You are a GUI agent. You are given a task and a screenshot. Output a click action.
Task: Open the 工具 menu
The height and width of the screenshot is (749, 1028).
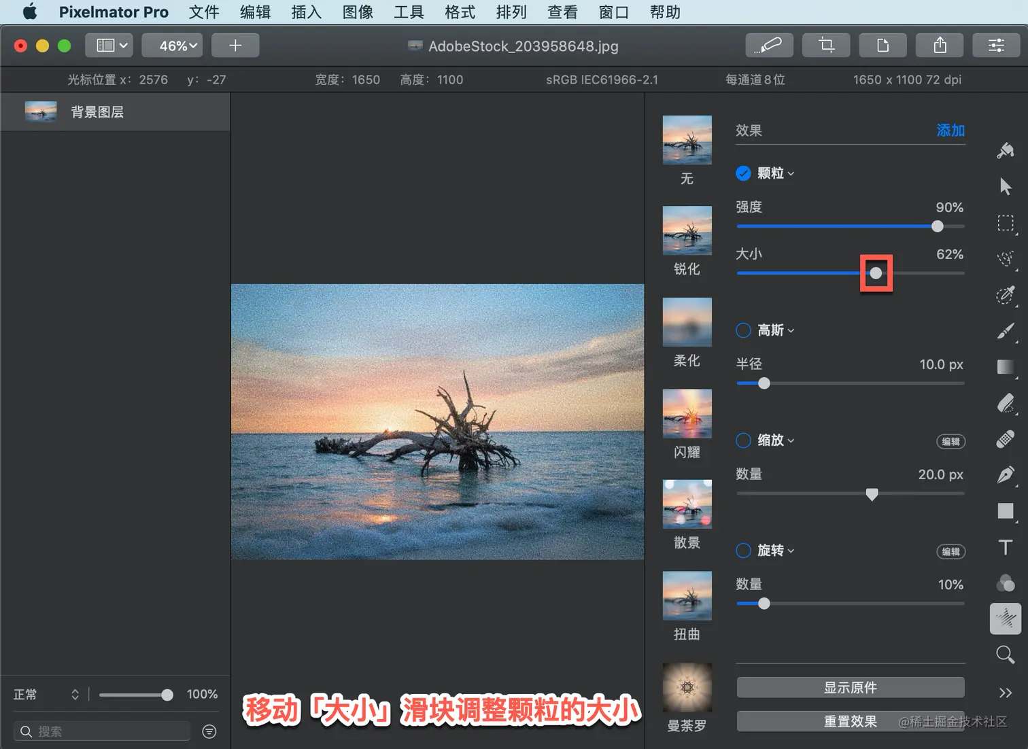click(409, 12)
